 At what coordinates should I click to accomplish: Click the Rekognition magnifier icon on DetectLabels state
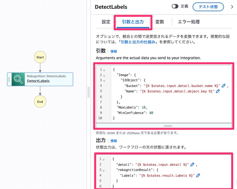tap(18, 79)
